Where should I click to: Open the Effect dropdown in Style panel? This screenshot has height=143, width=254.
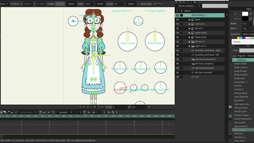coord(247,28)
